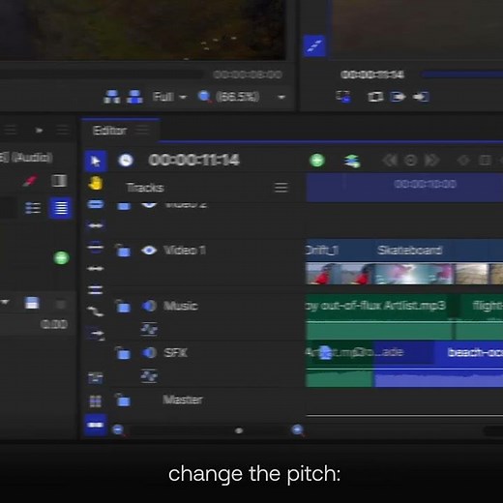Click 00:00:10:00 on the timeline ruler
Viewport: 503px width, 503px height.
click(x=425, y=184)
